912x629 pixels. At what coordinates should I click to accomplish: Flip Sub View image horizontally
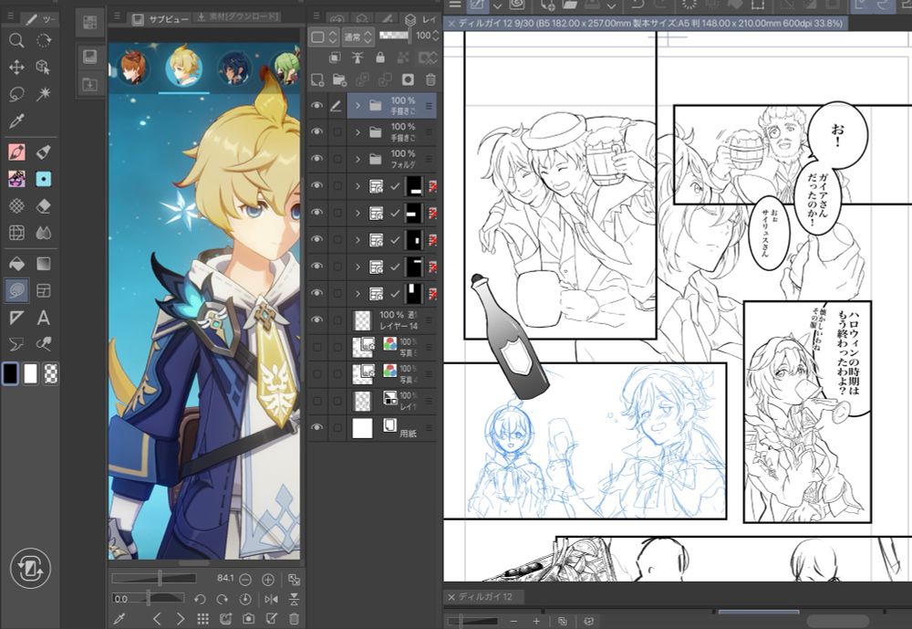[271, 599]
